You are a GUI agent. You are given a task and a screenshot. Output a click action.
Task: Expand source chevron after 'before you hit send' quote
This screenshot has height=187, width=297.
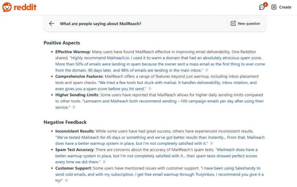(x=150, y=89)
